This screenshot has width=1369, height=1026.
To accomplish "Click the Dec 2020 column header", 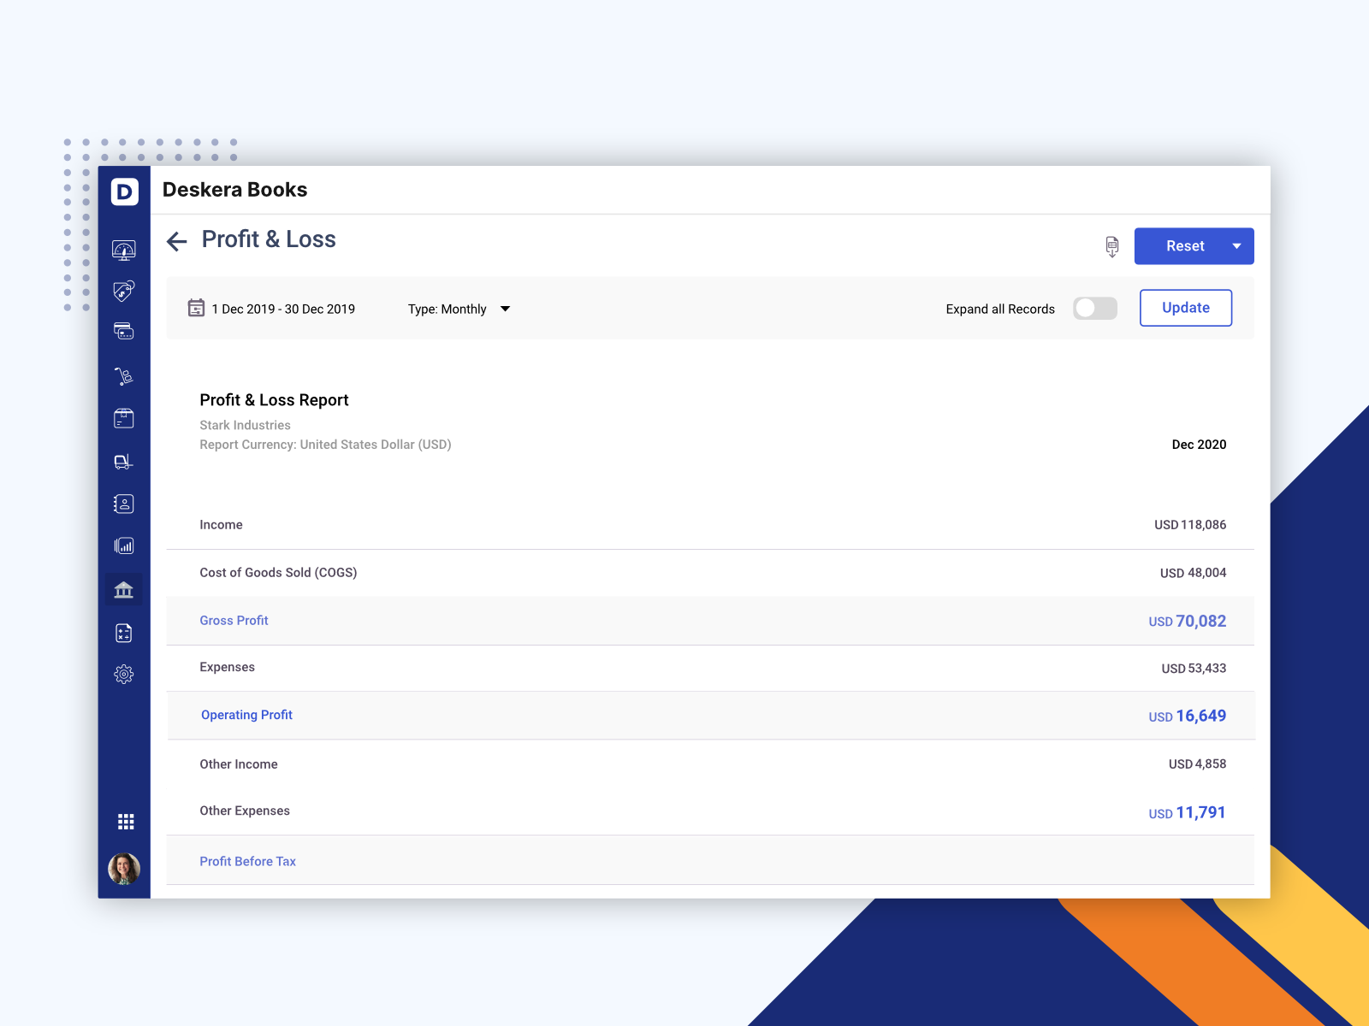I will click(x=1199, y=445).
